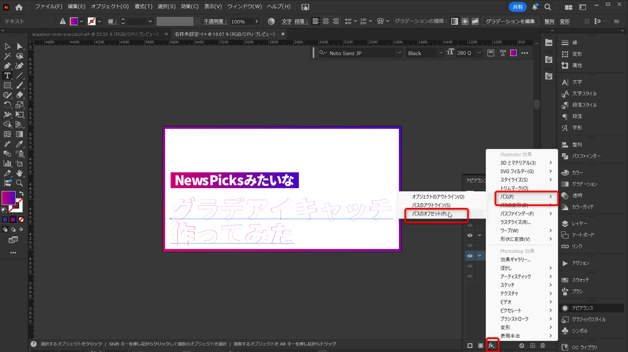Click the fx add effect button

[x=492, y=345]
